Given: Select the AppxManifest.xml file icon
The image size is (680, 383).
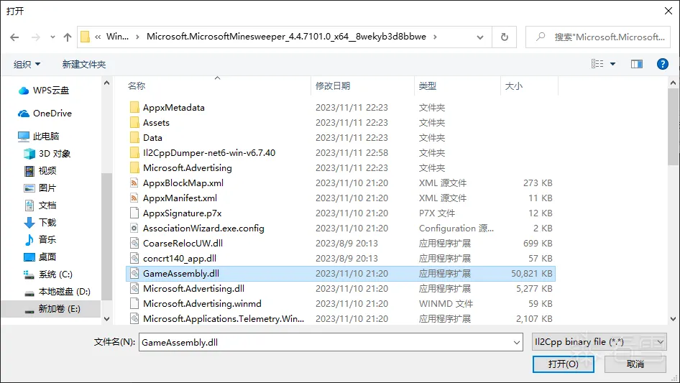Looking at the screenshot, I should point(134,198).
